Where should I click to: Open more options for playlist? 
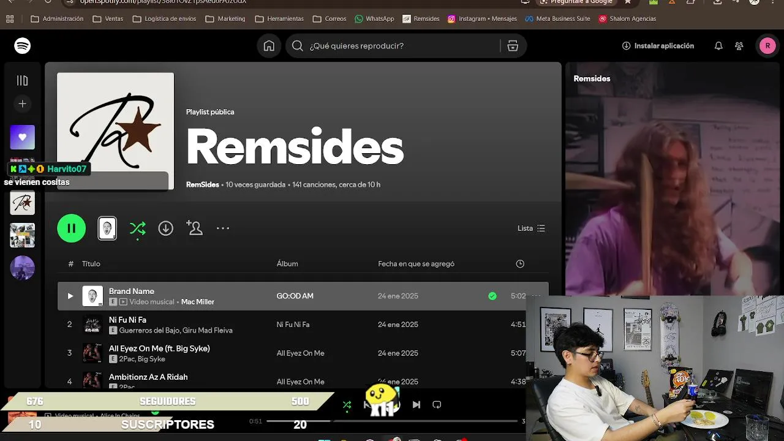pos(223,228)
